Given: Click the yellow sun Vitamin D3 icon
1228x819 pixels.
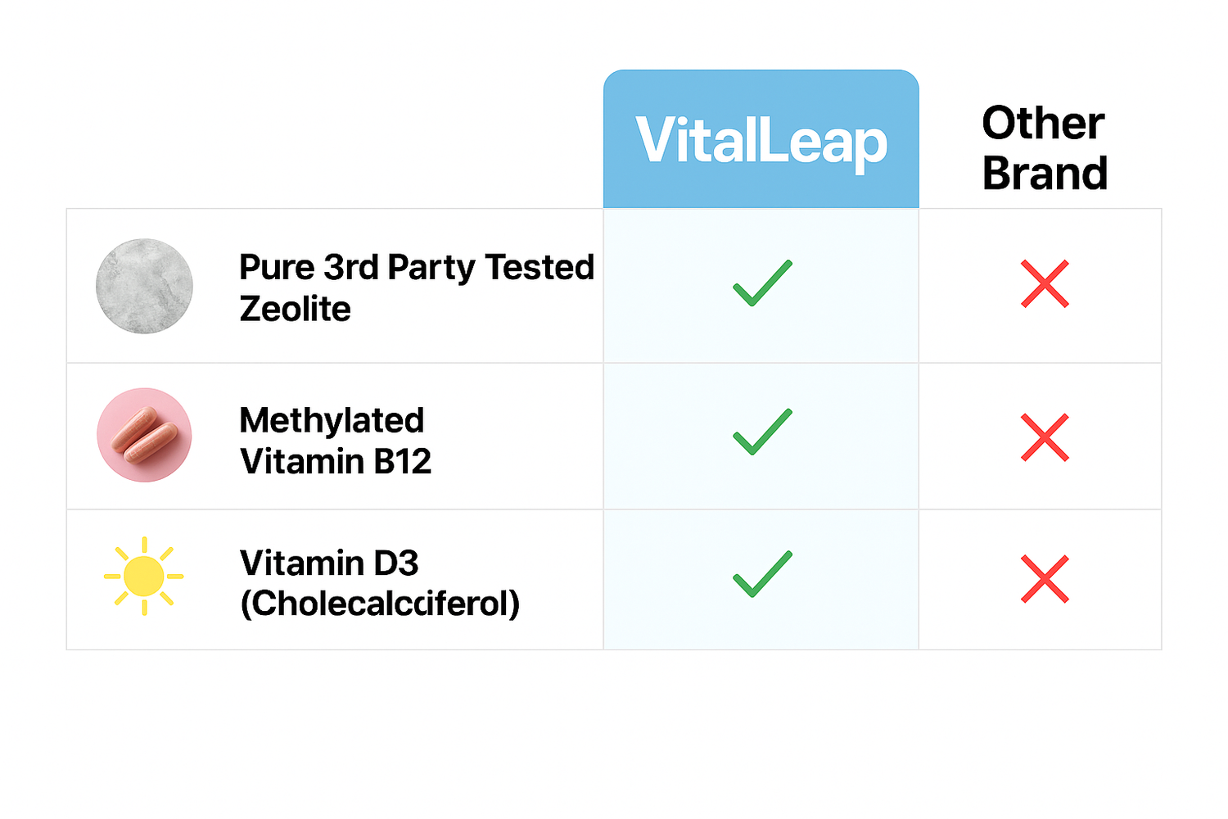Looking at the screenshot, I should point(144,577).
